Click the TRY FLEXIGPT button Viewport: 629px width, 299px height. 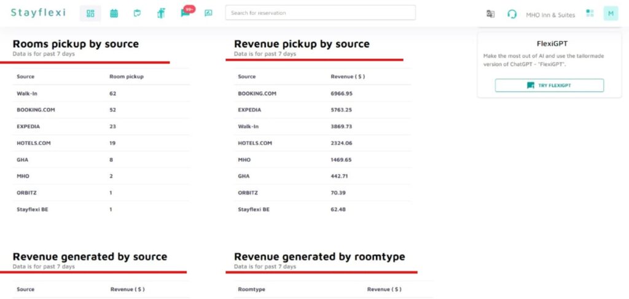pos(549,85)
